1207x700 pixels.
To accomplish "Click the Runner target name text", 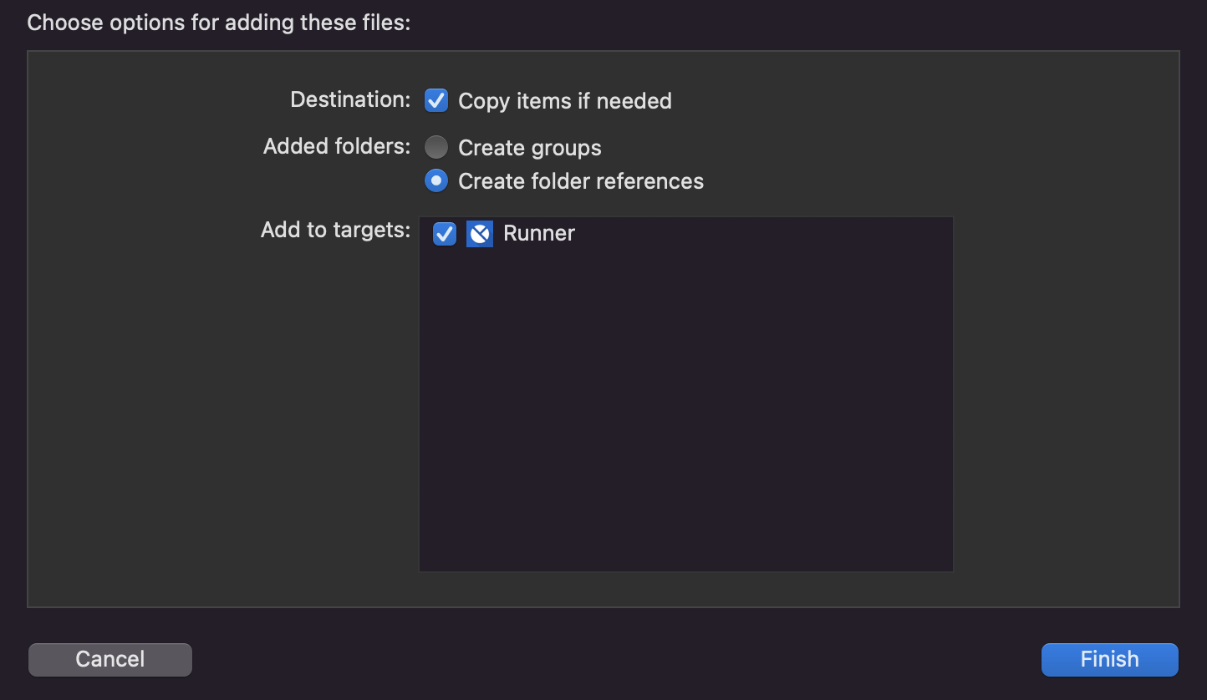I will (539, 233).
